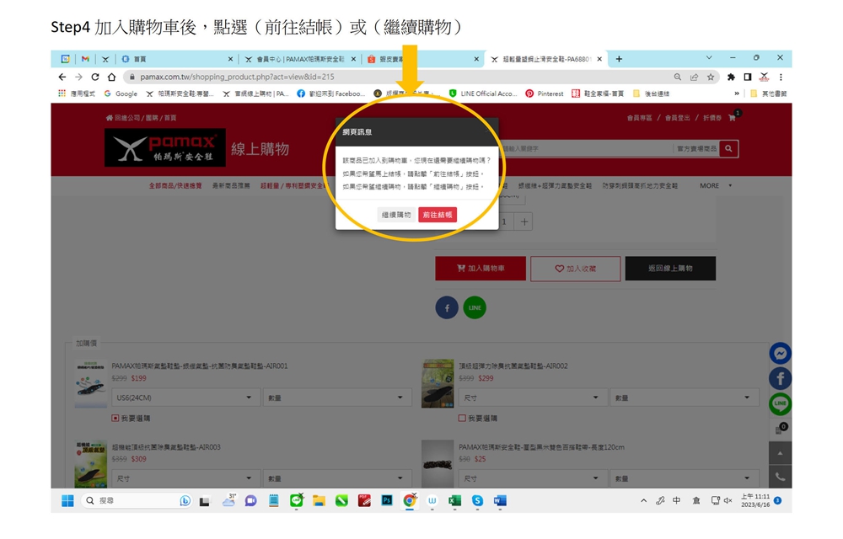843x539 pixels.
Task: Click the phone call floating icon
Action: click(780, 477)
